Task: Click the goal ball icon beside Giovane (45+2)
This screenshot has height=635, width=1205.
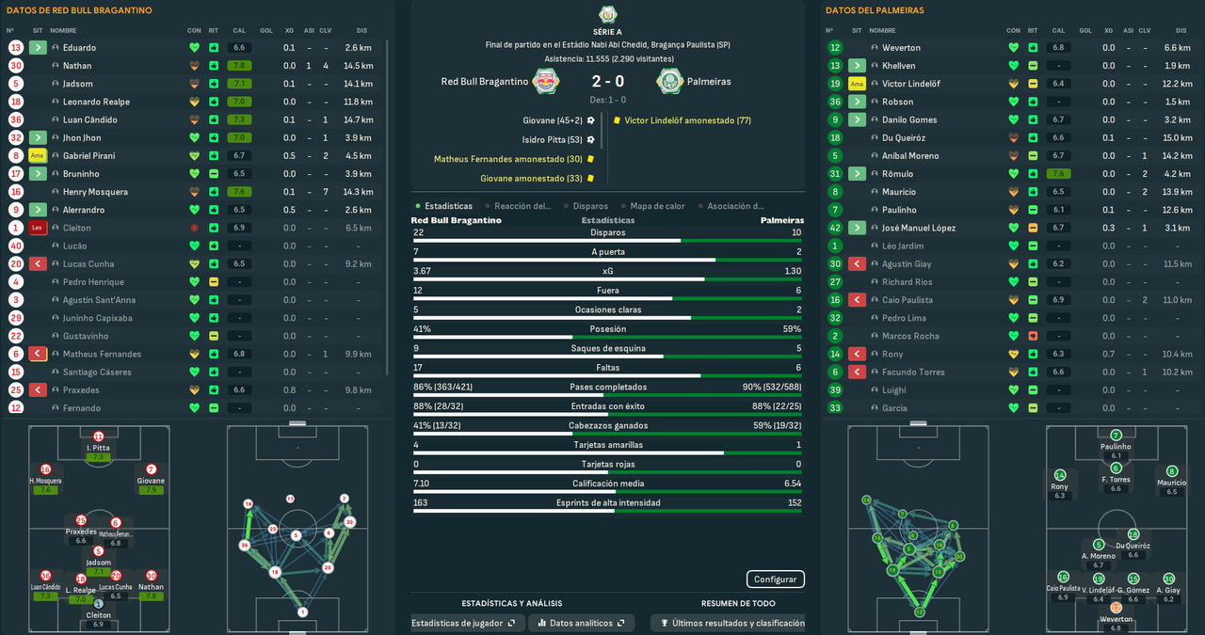Action: tap(590, 120)
